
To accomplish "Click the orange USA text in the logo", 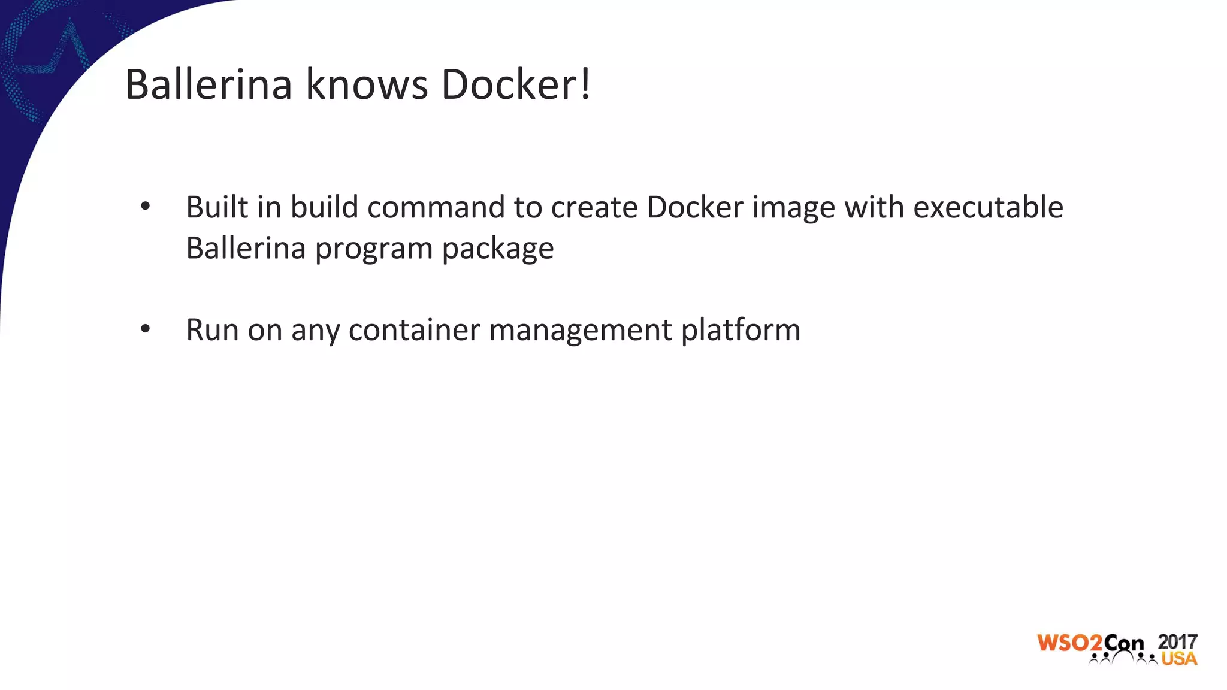I will (x=1179, y=659).
